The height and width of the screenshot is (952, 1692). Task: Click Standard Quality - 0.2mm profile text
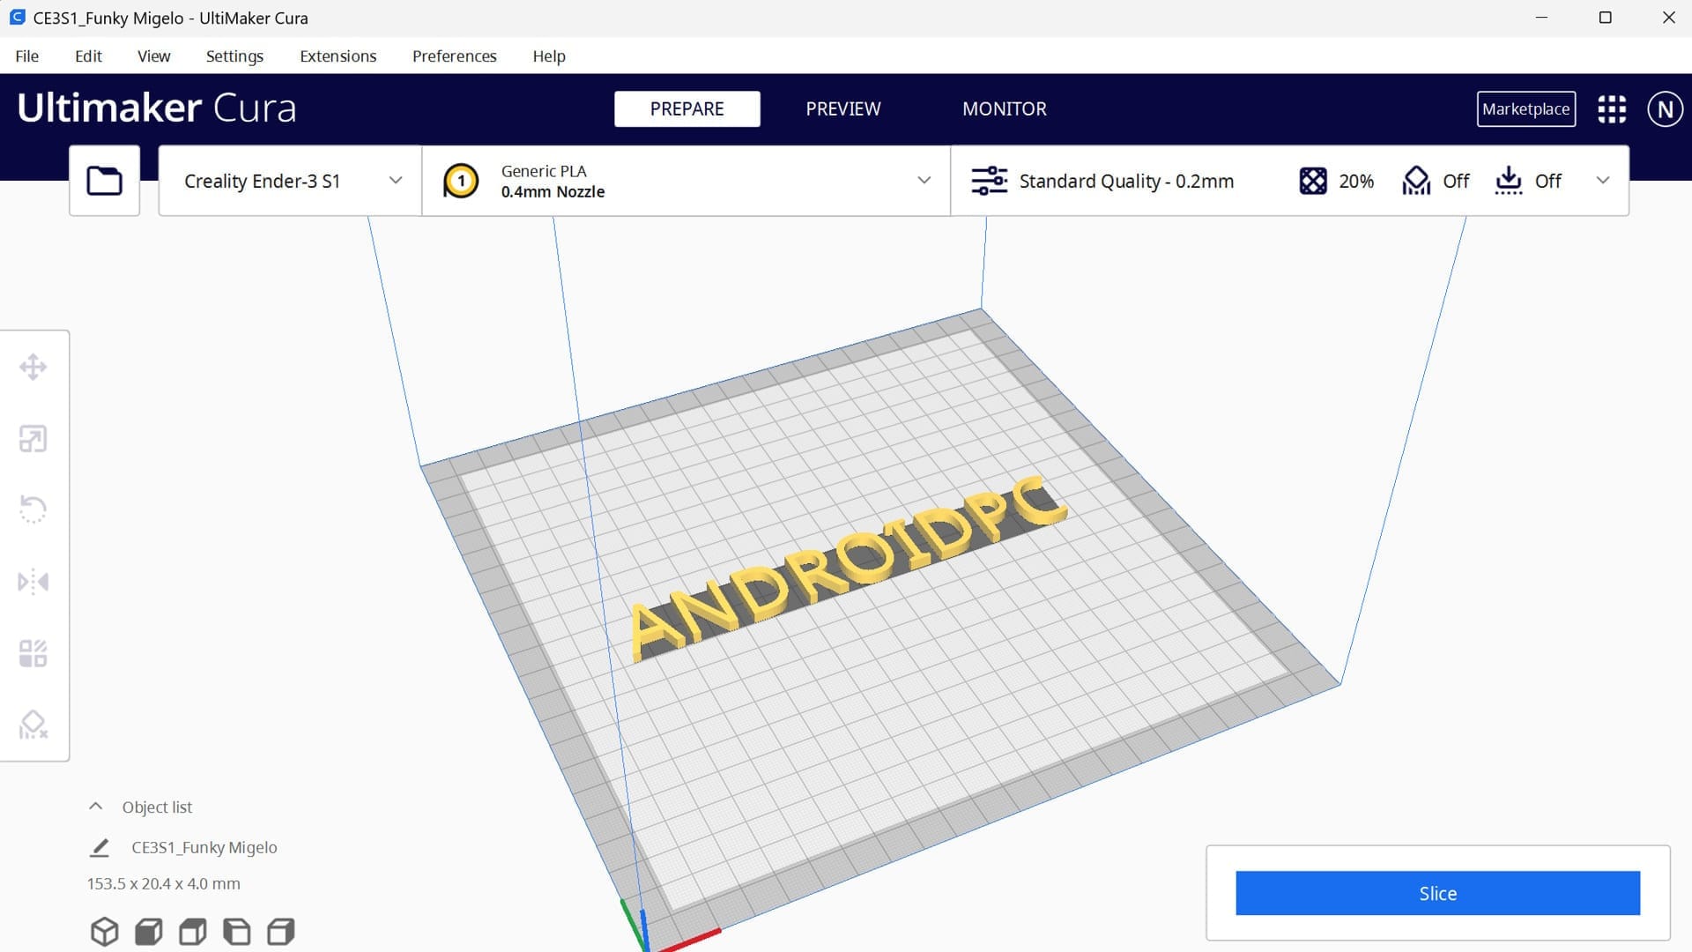[x=1126, y=181]
